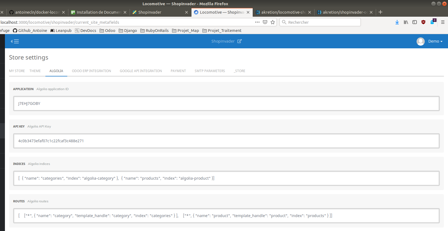Open the extension with badge counter 0
The height and width of the screenshot is (231, 448).
(x=433, y=22)
